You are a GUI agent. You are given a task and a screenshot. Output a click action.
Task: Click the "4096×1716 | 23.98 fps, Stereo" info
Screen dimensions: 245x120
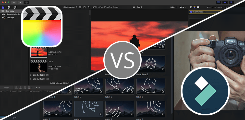coord(105,7)
